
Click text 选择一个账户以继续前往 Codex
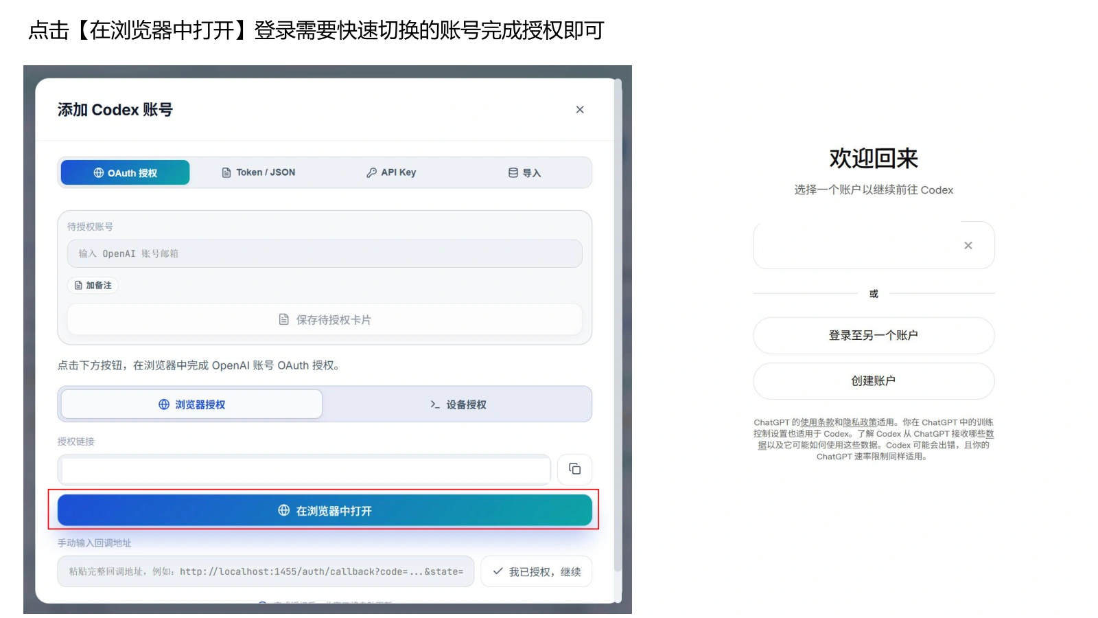click(874, 190)
